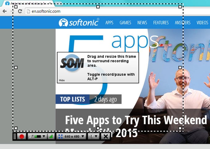Open the APPS menu item

click(109, 22)
